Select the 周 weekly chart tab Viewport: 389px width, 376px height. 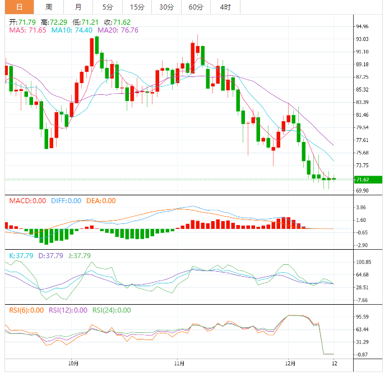(49, 7)
